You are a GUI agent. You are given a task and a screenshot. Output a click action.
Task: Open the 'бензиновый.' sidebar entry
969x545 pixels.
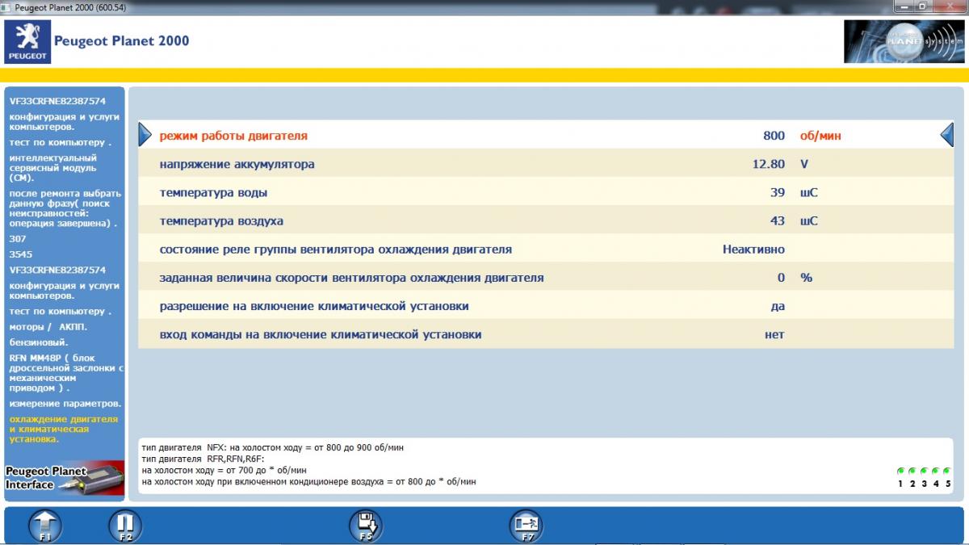[x=39, y=342]
